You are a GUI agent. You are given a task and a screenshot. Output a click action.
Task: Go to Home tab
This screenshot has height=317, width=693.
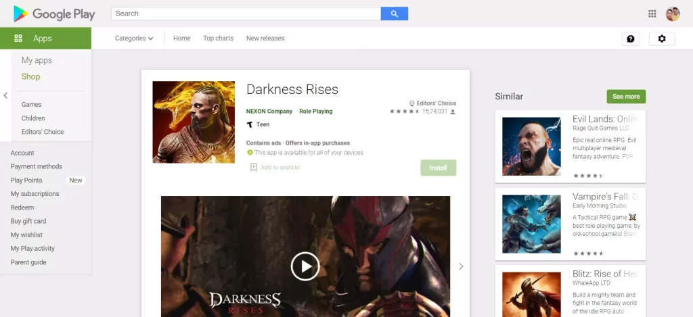181,39
